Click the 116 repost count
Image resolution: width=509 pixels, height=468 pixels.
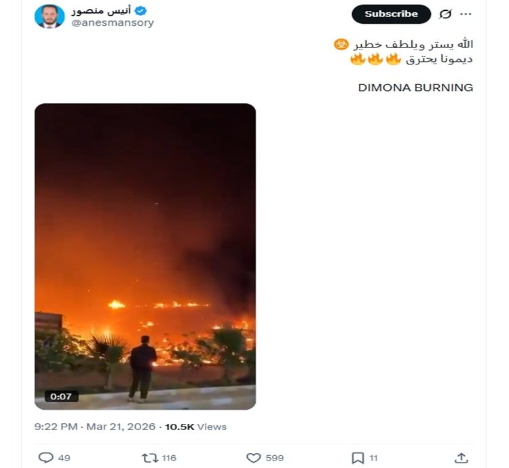(x=169, y=458)
